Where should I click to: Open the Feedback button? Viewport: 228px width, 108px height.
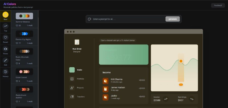click(218, 5)
